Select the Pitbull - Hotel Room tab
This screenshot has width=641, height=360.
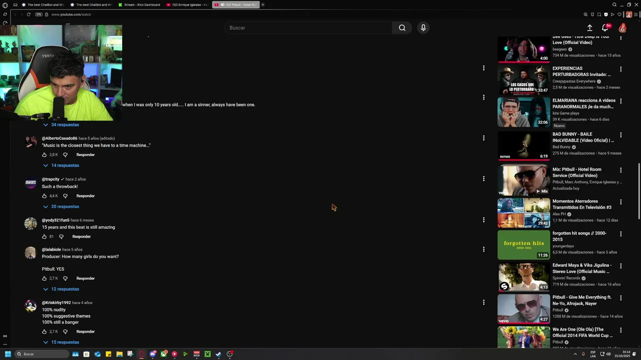tap(235, 5)
